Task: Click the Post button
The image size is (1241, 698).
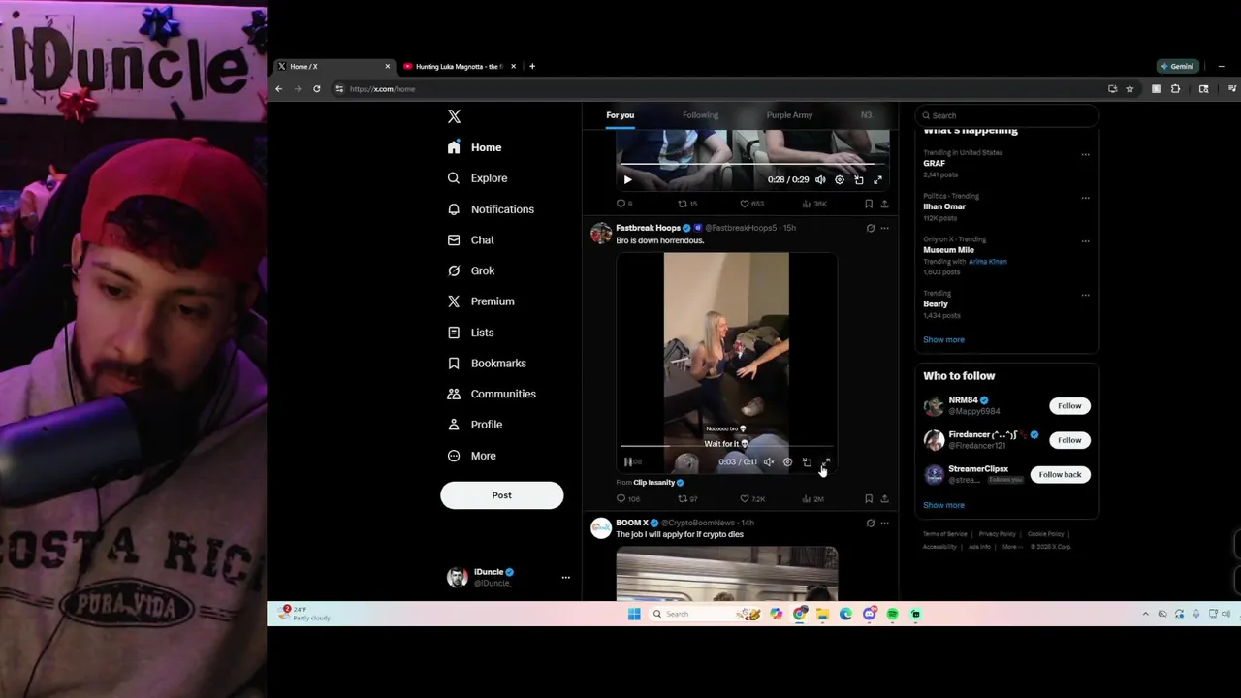Action: [501, 495]
